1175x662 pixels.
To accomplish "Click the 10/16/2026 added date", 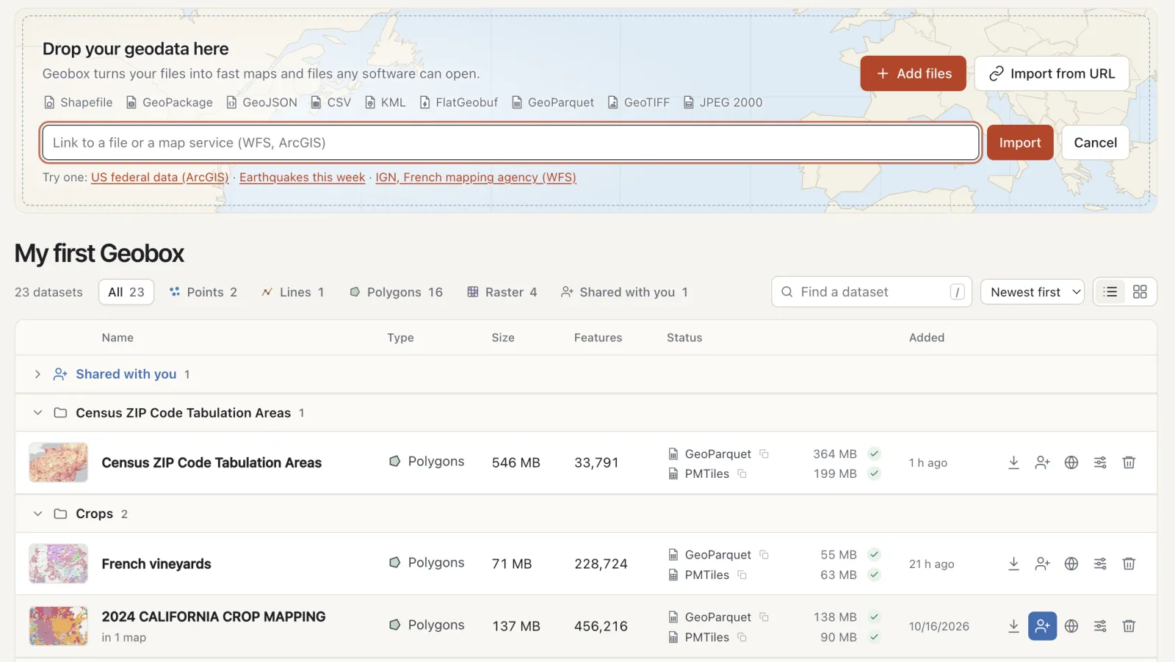I will pos(939,626).
